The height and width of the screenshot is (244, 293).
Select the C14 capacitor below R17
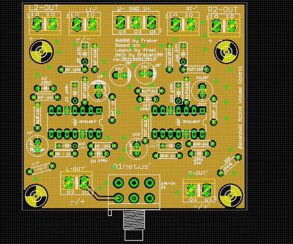pyautogui.click(x=148, y=99)
